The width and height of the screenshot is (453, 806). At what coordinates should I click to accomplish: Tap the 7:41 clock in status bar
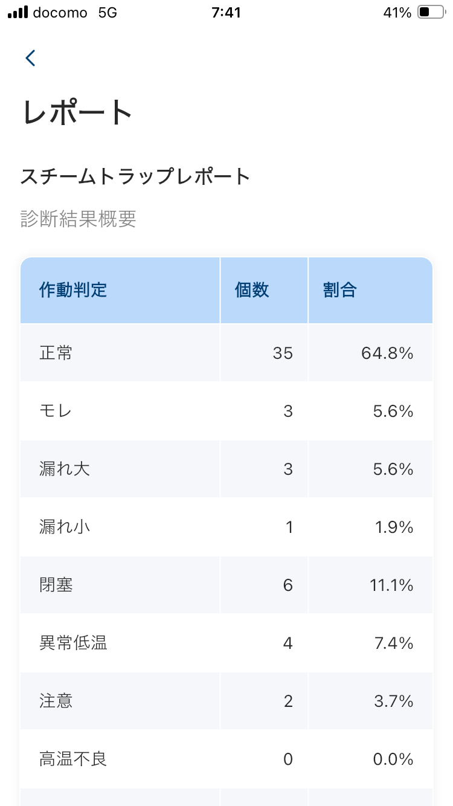coord(225,11)
